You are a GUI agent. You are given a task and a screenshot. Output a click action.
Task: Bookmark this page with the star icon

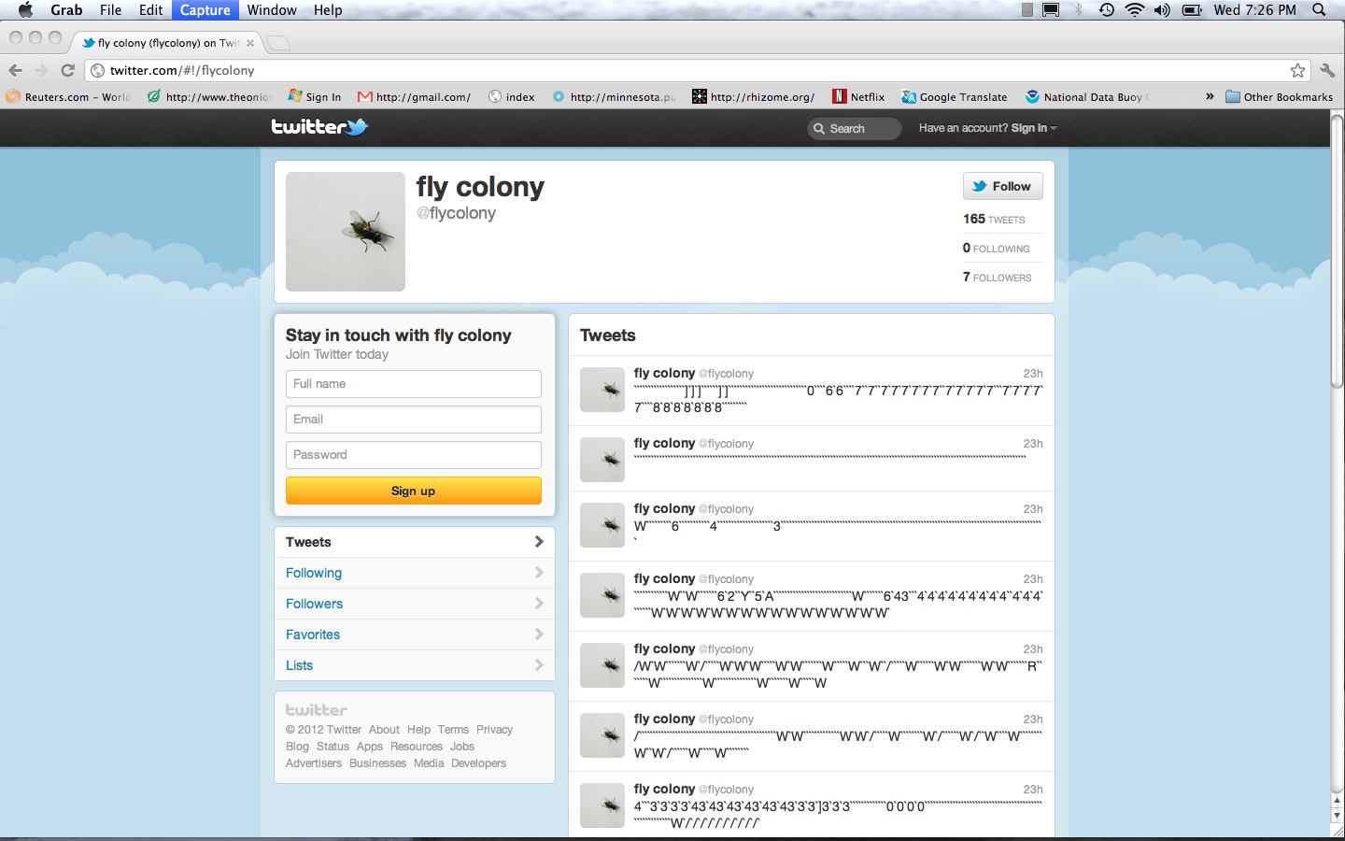pyautogui.click(x=1297, y=70)
